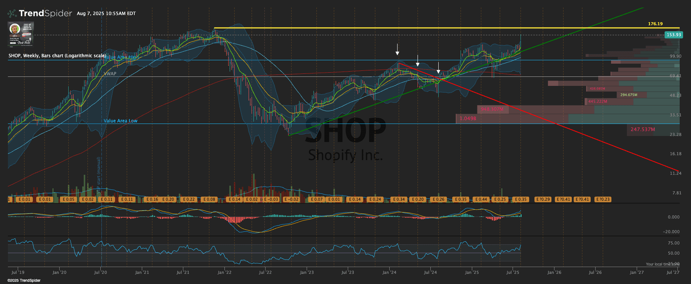691x284 pixels.
Task: Select the 294.675M volume profile label
Action: point(629,95)
